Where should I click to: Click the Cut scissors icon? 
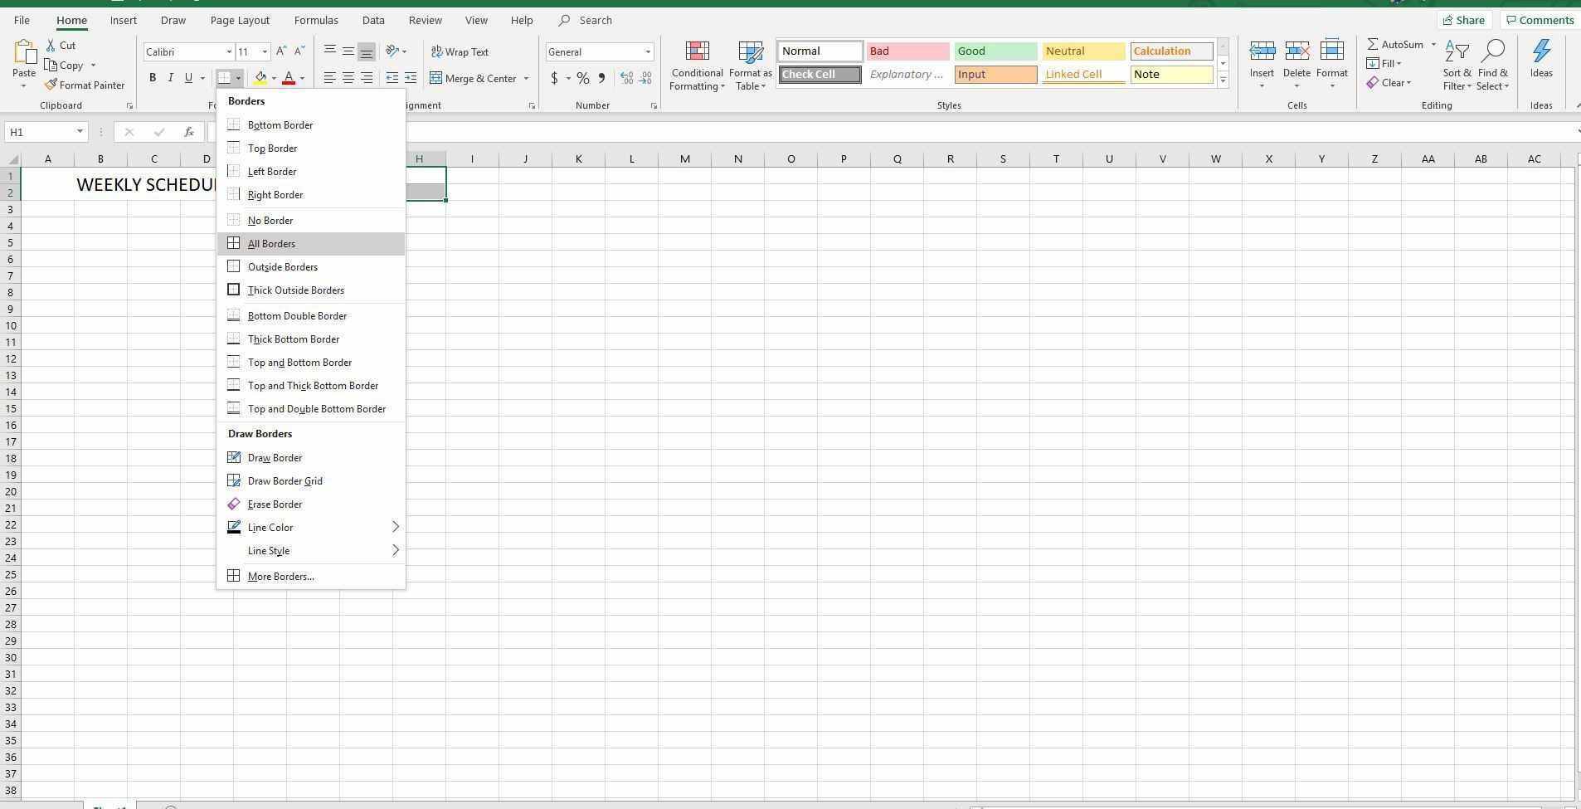pyautogui.click(x=51, y=46)
